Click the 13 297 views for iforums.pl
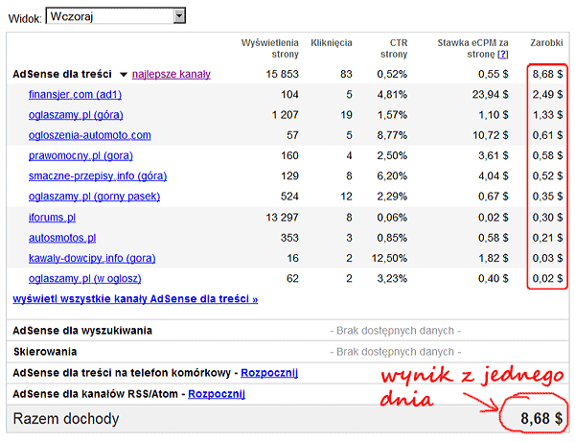This screenshot has width=575, height=442. (283, 218)
